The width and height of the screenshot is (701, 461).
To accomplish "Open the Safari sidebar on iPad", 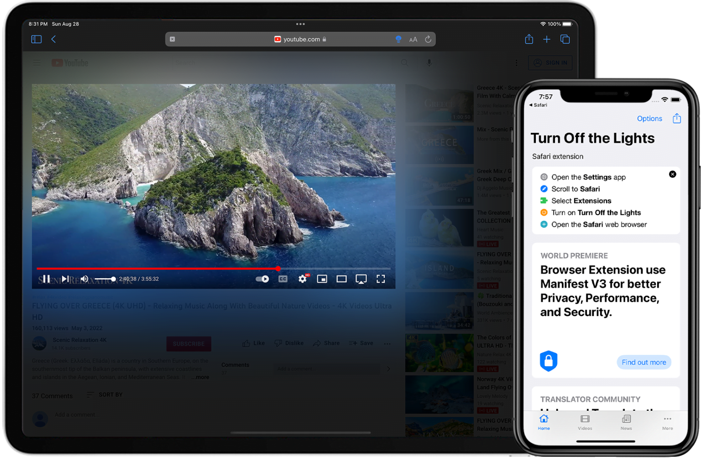I will [x=36, y=39].
